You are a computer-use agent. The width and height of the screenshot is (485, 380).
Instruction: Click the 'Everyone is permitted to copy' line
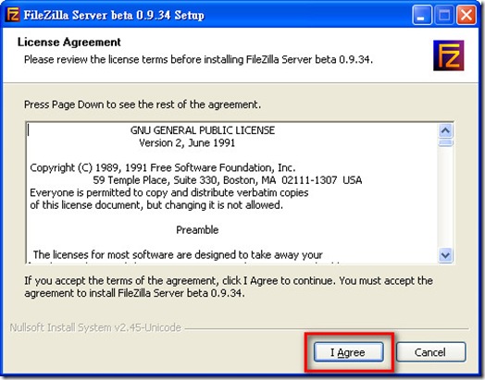click(169, 193)
